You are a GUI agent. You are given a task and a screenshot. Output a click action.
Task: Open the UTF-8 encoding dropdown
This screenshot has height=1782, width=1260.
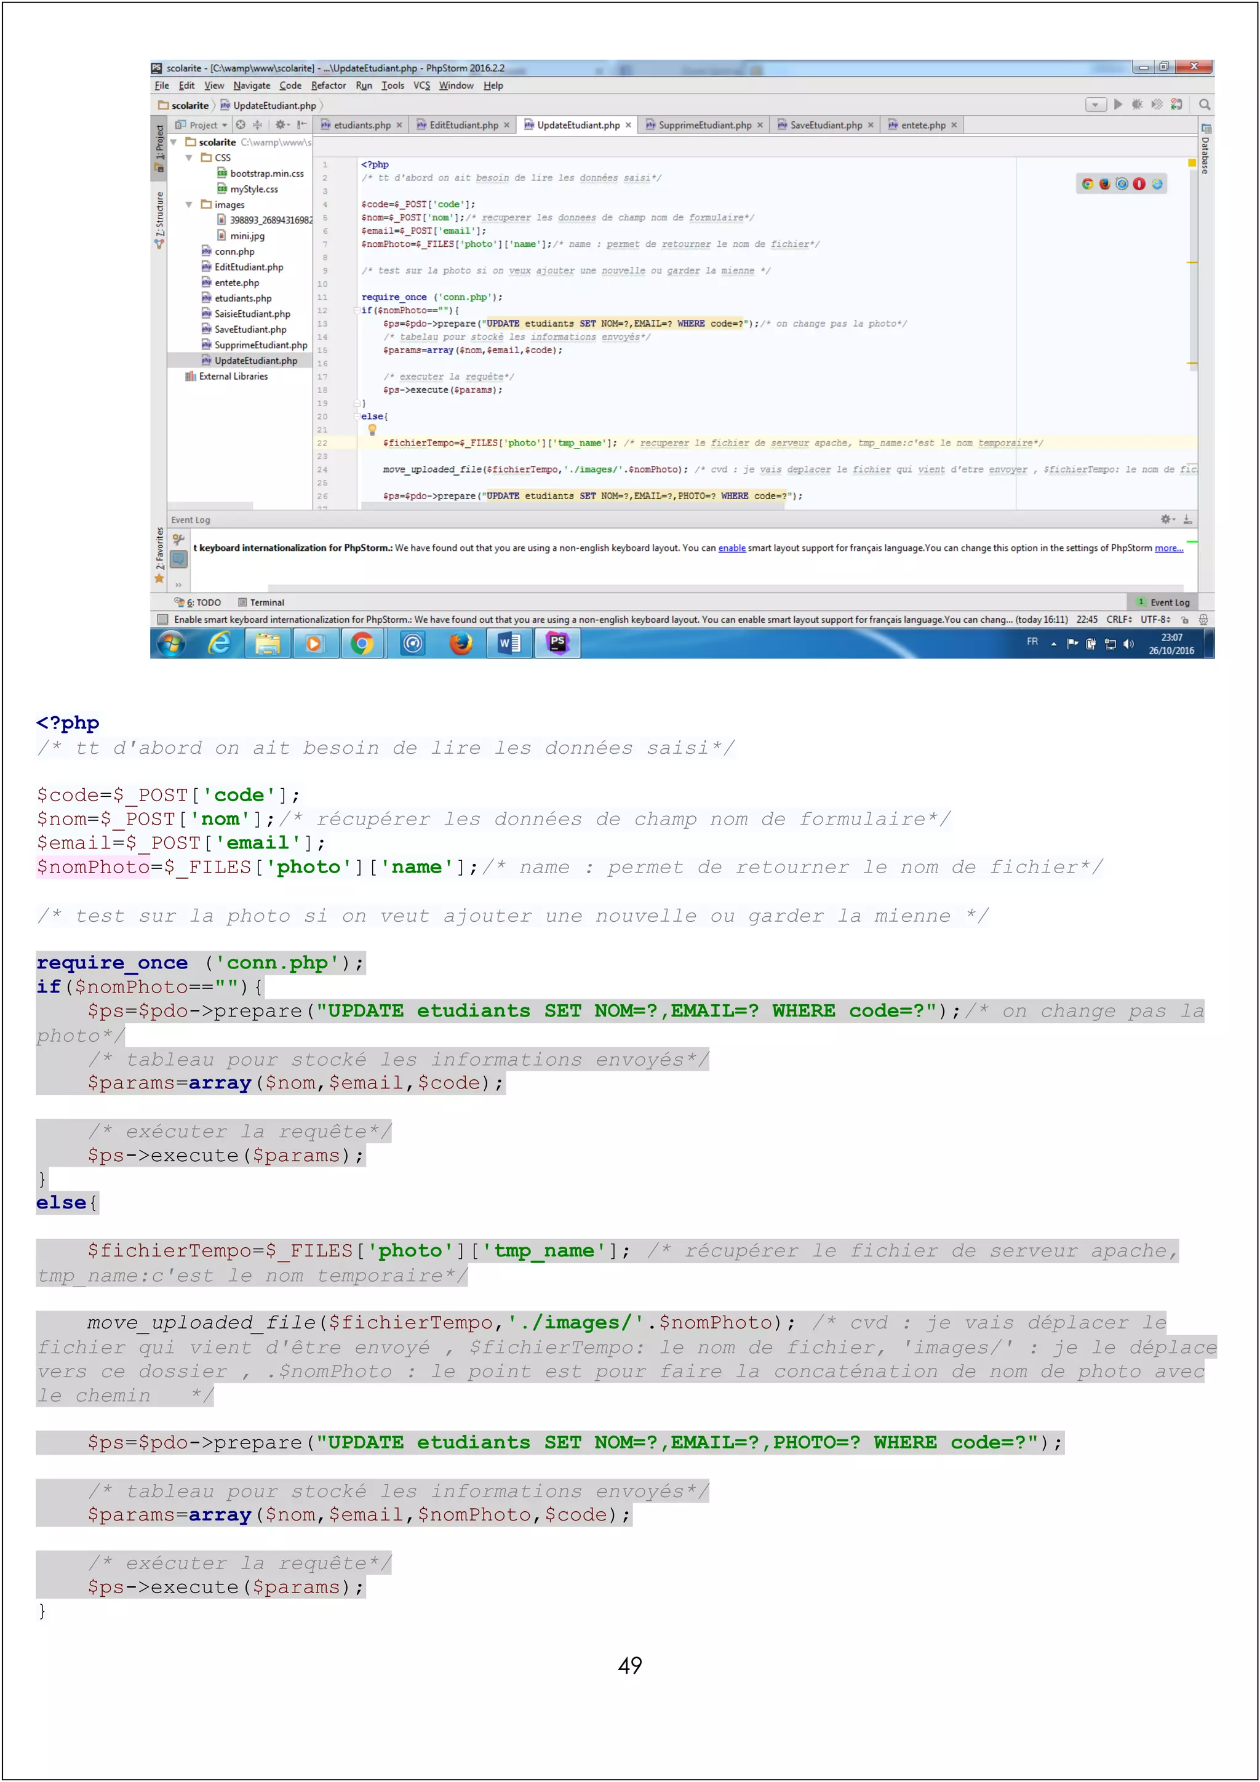tap(1155, 620)
